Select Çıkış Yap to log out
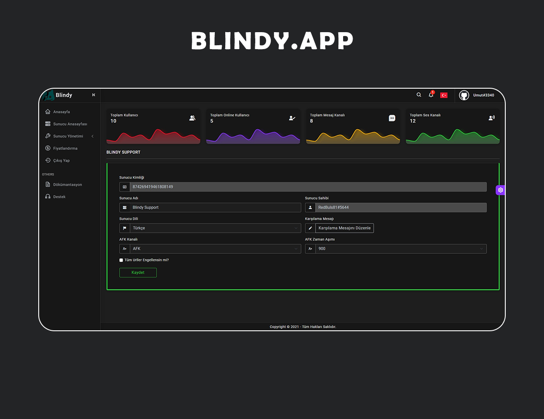Viewport: 544px width, 419px height. click(x=61, y=160)
